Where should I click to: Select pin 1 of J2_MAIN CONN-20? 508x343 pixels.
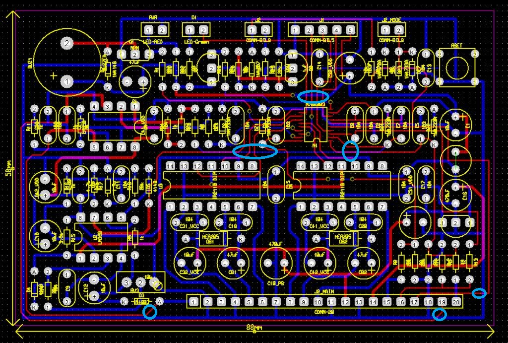pos(193,302)
